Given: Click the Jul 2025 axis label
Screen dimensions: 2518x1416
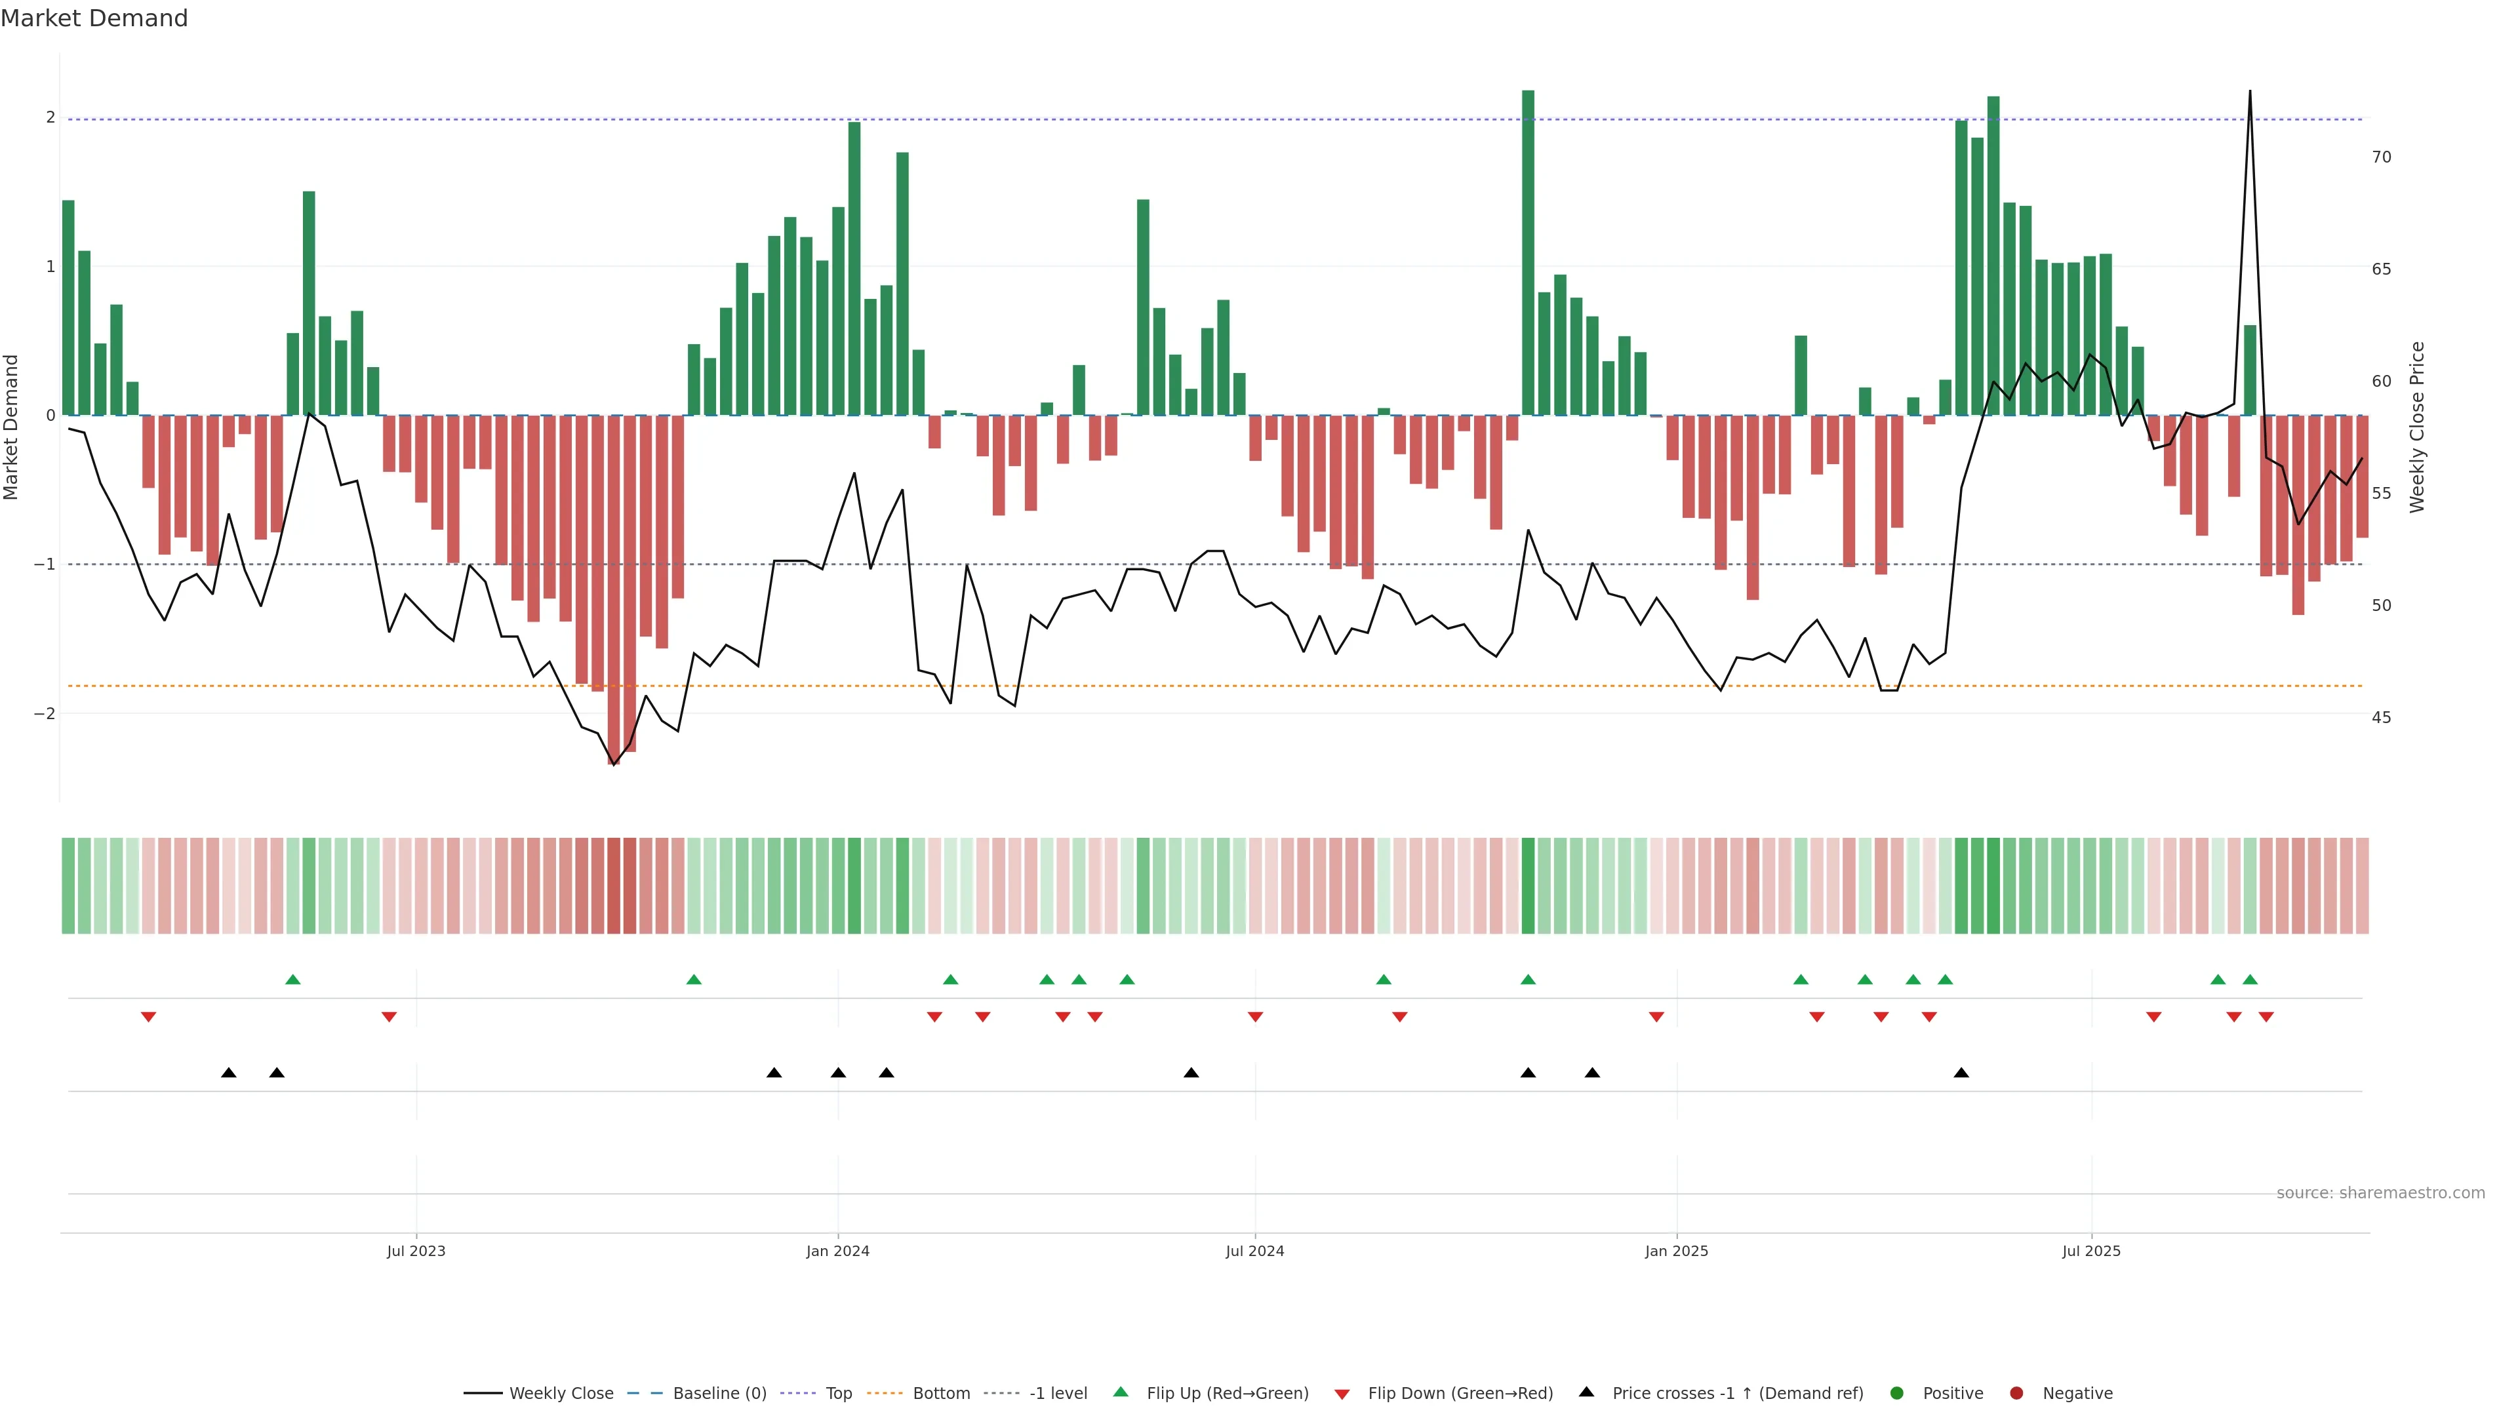Looking at the screenshot, I should click(2091, 1251).
